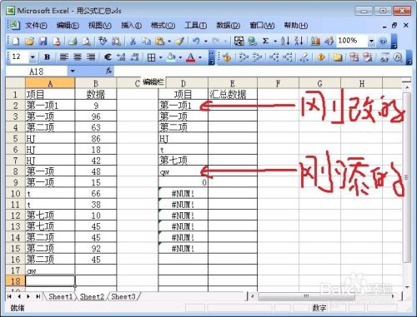417x317 pixels.
Task: Select cell E1 containing 汇总数据
Action: (233, 94)
